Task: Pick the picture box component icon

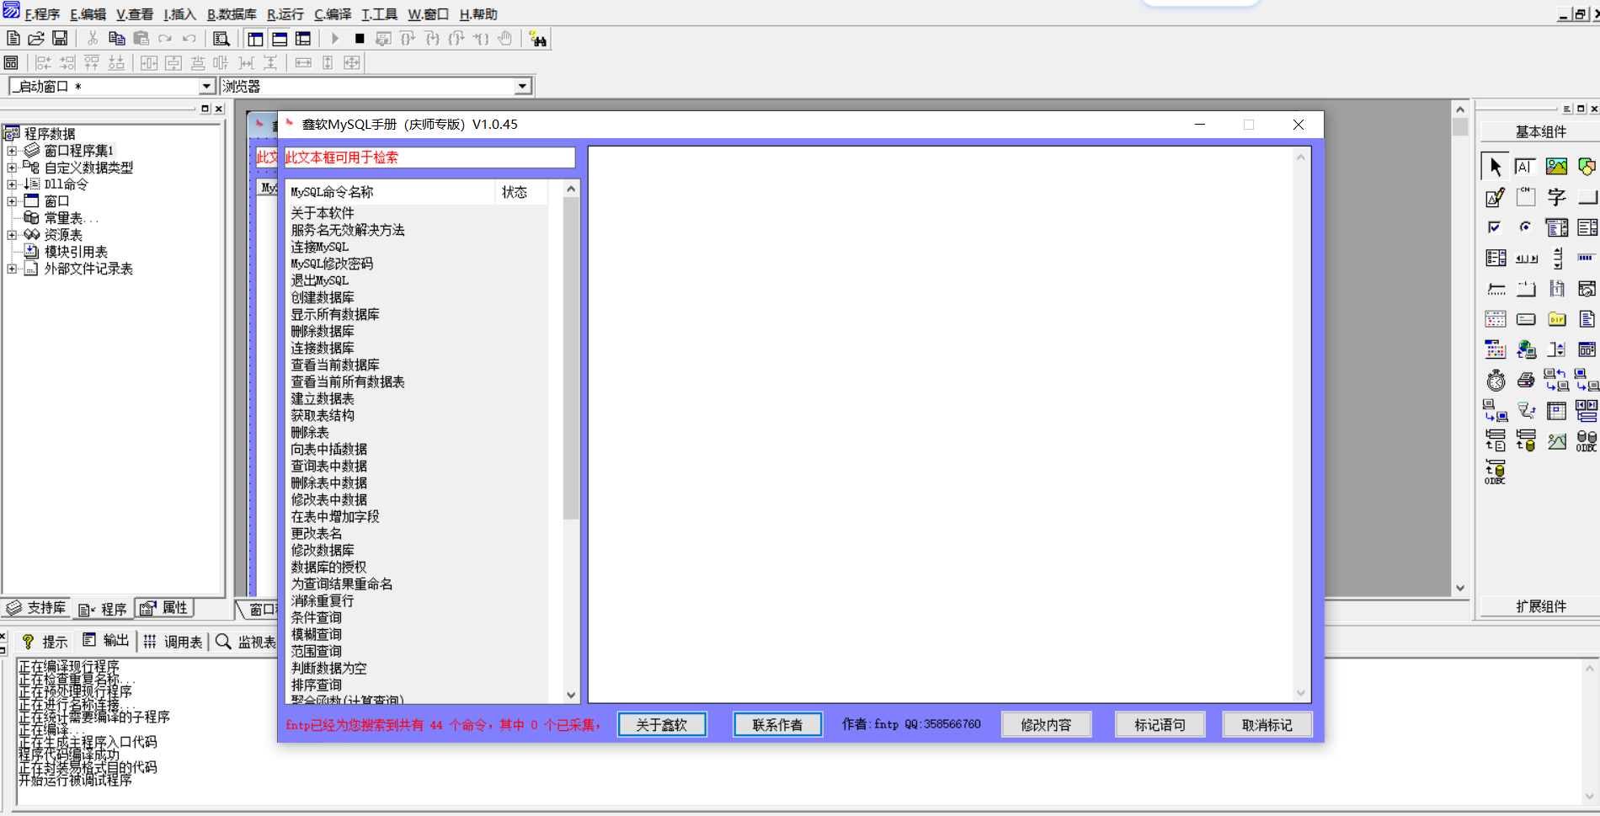Action: pyautogui.click(x=1556, y=167)
